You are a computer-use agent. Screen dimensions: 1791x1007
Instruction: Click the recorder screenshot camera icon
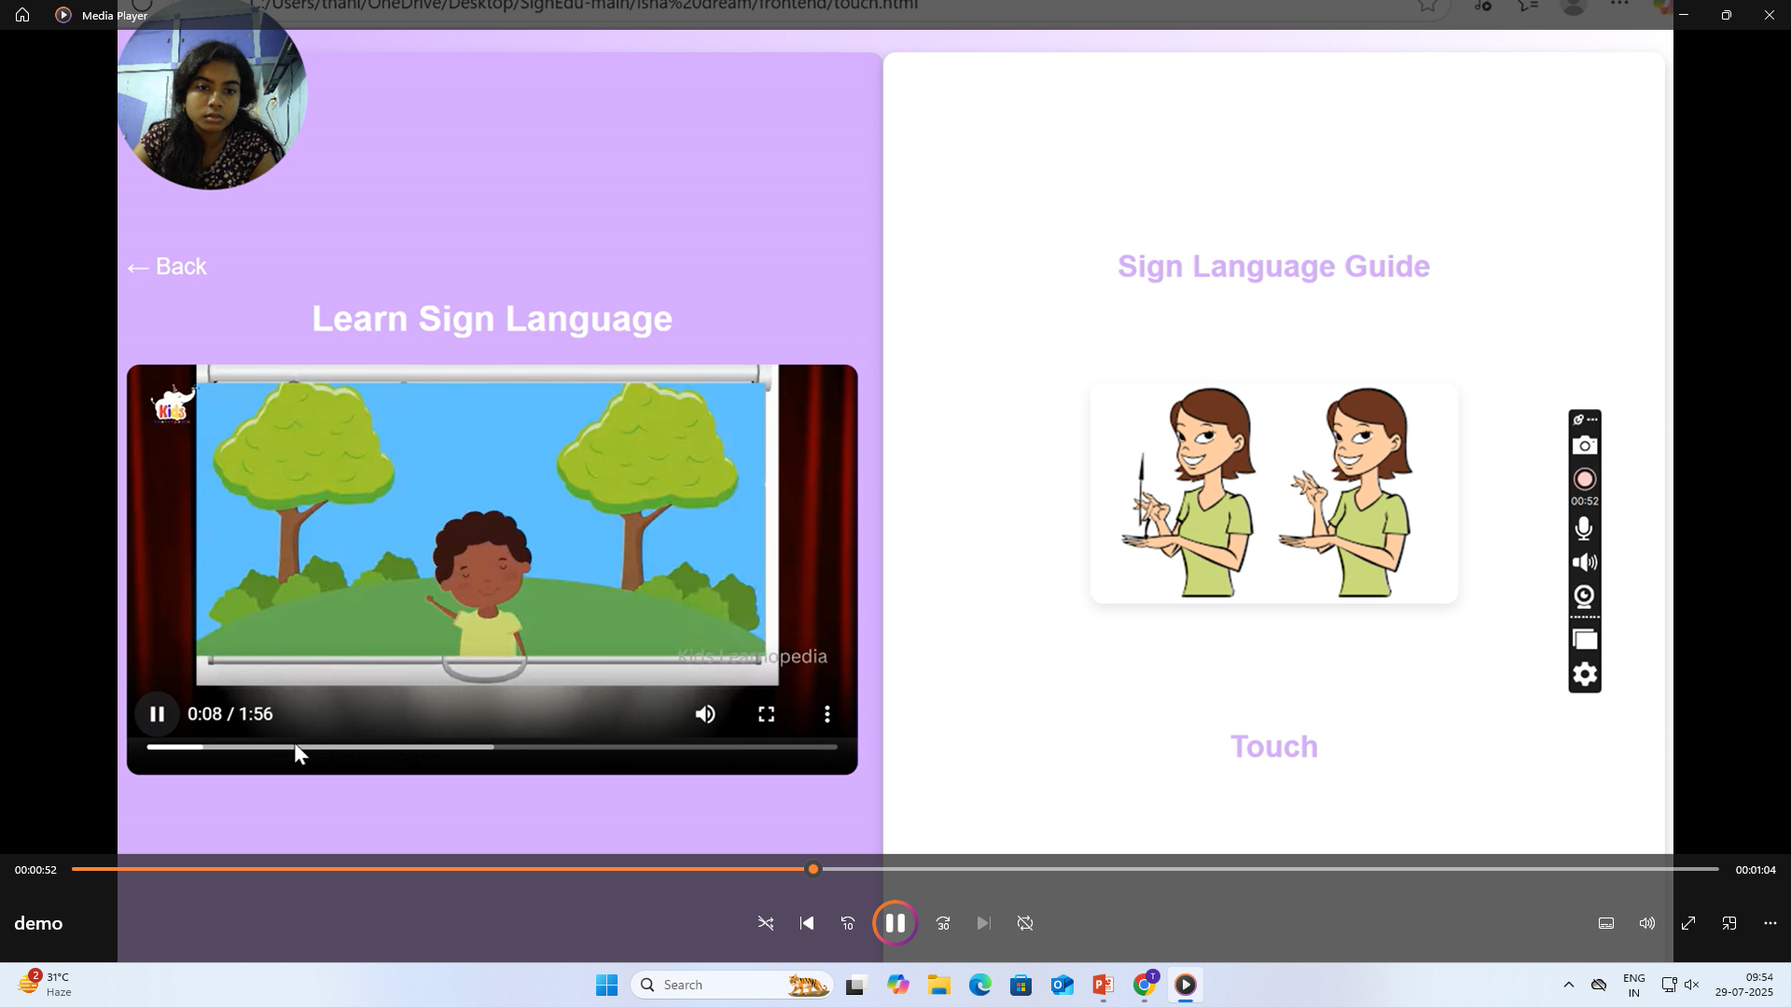click(1585, 446)
